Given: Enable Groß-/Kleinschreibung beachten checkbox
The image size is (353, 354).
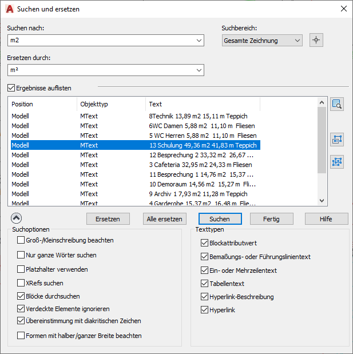Looking at the screenshot, I should point(21,241).
